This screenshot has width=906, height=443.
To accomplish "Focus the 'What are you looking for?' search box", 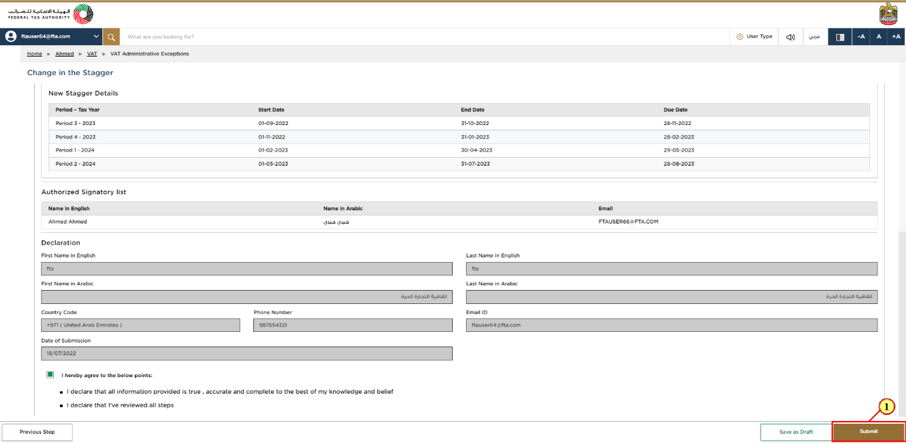I will [424, 37].
